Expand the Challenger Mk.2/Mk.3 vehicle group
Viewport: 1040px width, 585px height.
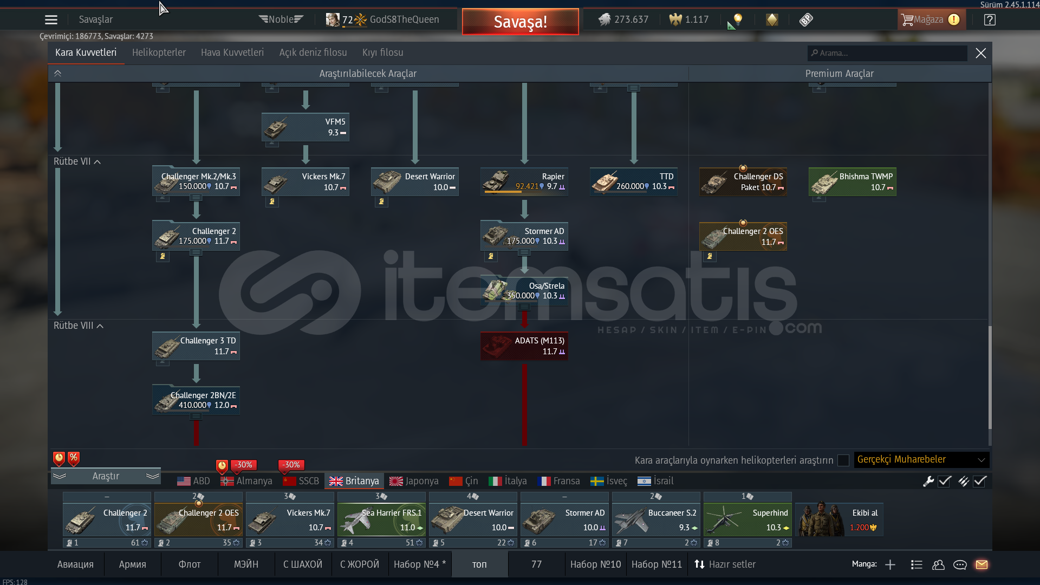pyautogui.click(x=196, y=198)
